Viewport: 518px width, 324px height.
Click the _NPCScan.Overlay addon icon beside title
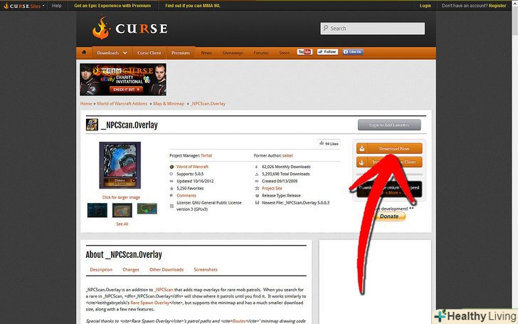tap(92, 125)
